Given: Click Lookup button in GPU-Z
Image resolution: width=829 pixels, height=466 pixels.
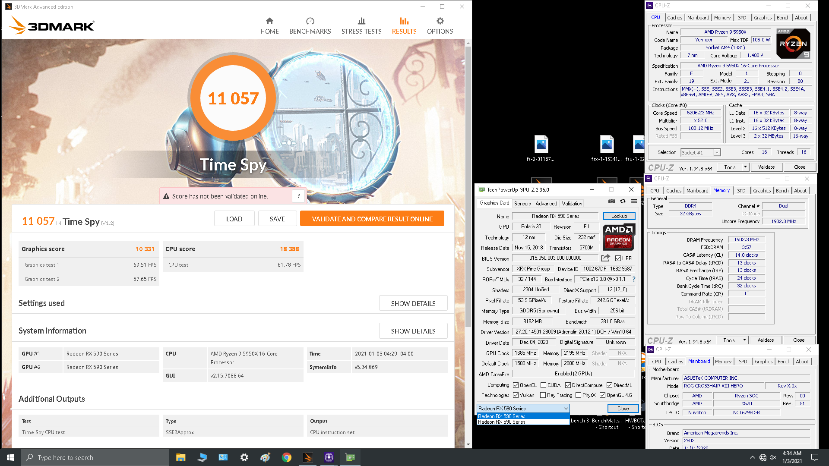Looking at the screenshot, I should point(619,216).
